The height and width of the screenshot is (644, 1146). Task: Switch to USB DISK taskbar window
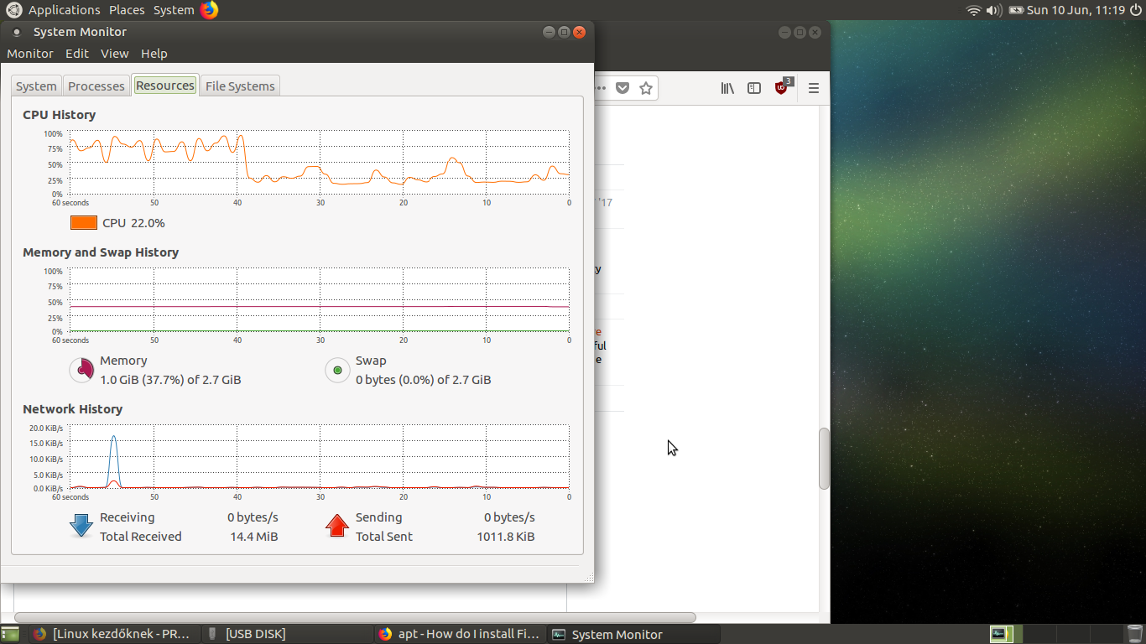[285, 634]
